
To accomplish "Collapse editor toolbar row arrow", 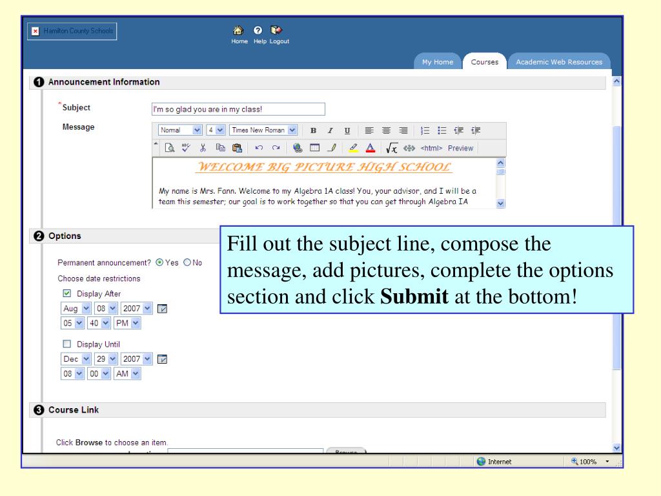I will [156, 144].
